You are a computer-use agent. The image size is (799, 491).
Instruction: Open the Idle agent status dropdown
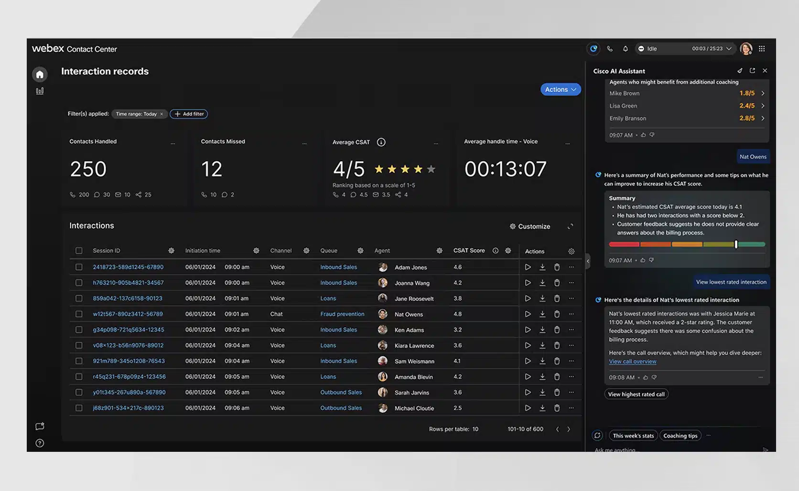(x=685, y=49)
